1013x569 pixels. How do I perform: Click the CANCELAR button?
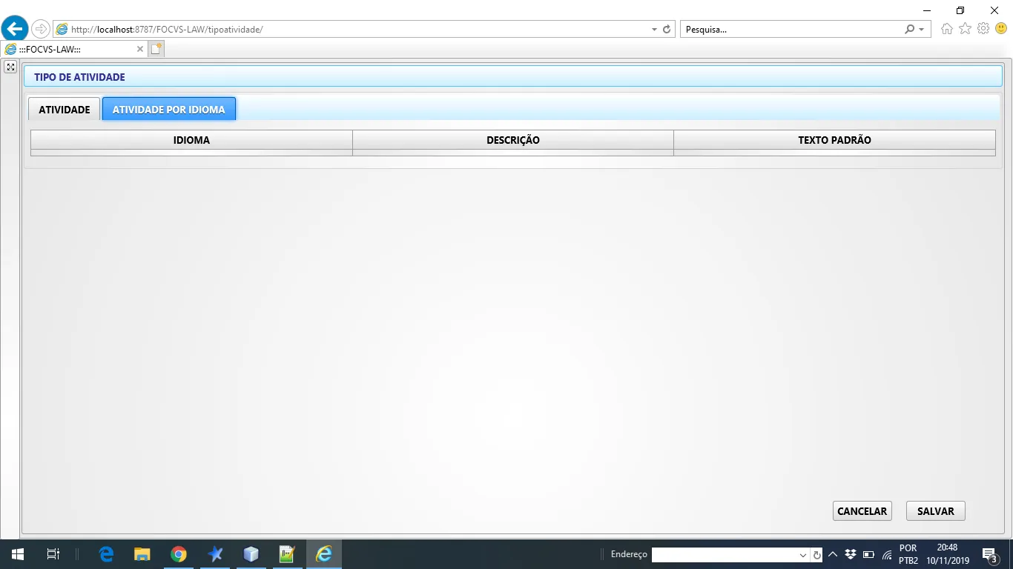[862, 511]
